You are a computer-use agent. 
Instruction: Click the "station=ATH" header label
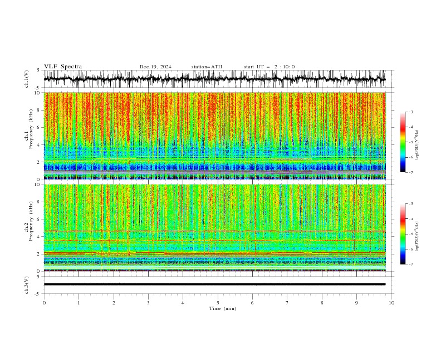coord(207,67)
